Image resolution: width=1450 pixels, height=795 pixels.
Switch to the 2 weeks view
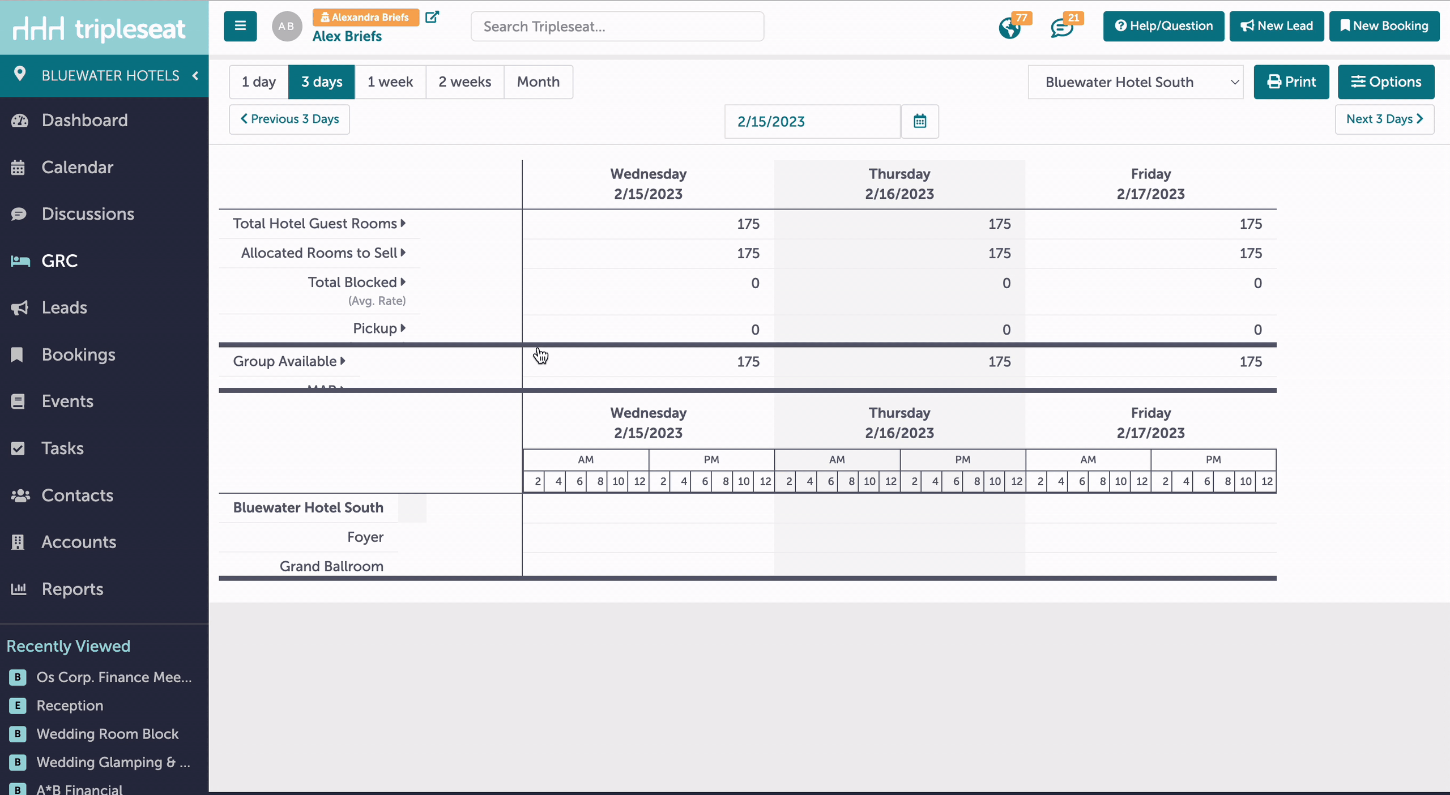(465, 82)
